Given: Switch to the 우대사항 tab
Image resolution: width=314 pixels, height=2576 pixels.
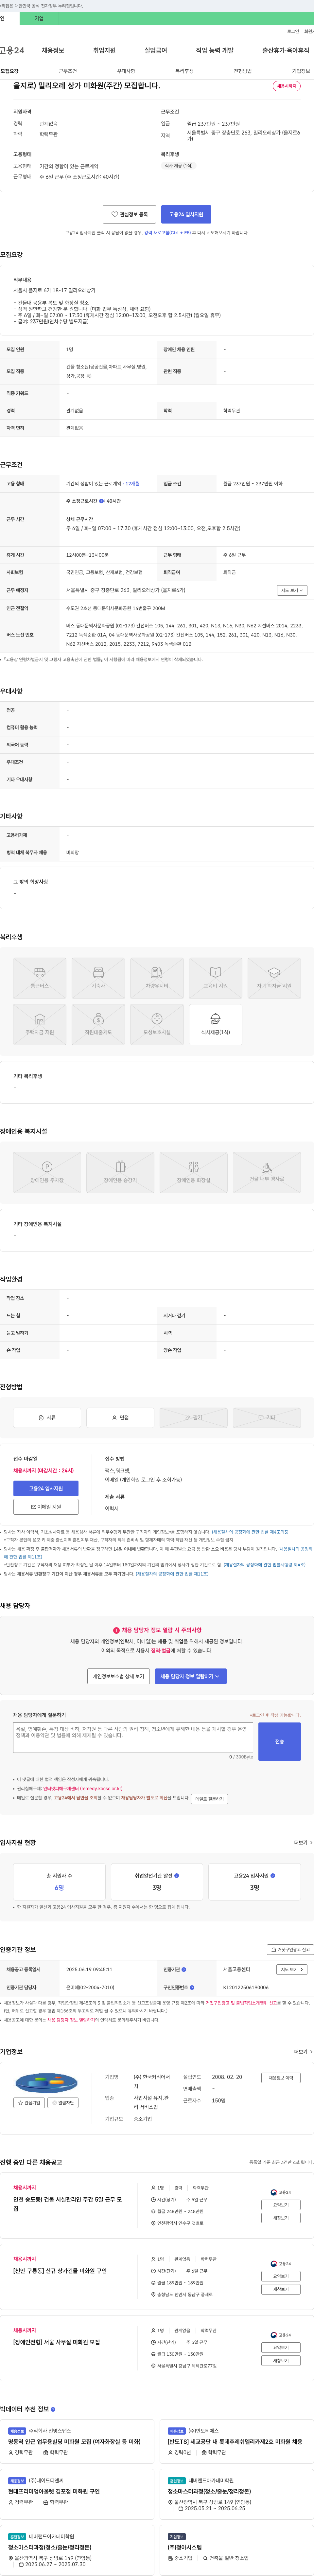Looking at the screenshot, I should (126, 71).
